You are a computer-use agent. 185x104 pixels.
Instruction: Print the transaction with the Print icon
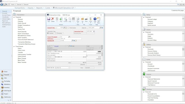pos(86,20)
